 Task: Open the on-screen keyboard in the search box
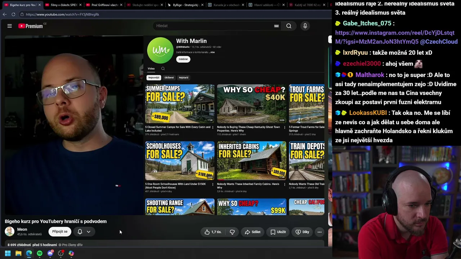click(x=276, y=26)
